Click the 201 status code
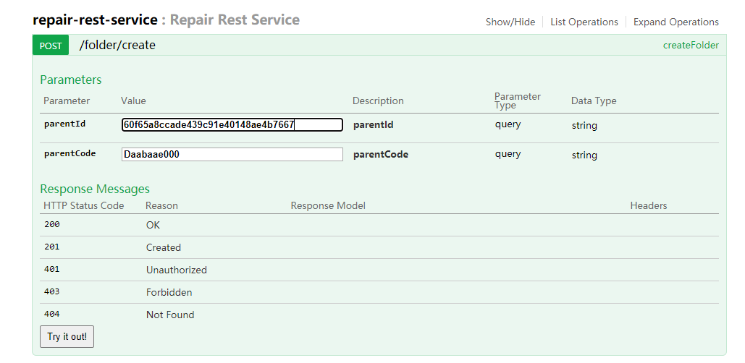745x363 pixels. coord(52,247)
